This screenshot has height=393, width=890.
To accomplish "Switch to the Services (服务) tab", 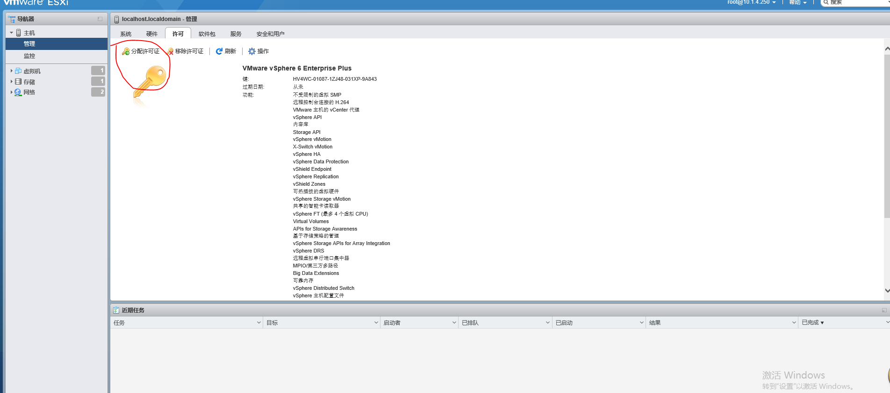I will [x=236, y=34].
